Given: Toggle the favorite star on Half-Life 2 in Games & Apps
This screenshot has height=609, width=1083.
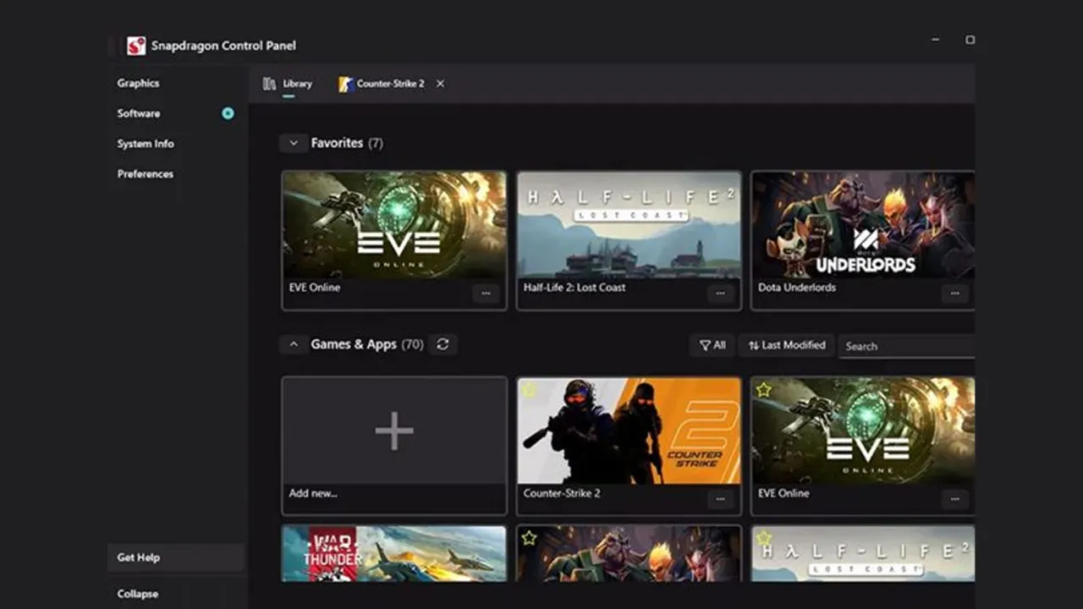Looking at the screenshot, I should click(x=764, y=538).
